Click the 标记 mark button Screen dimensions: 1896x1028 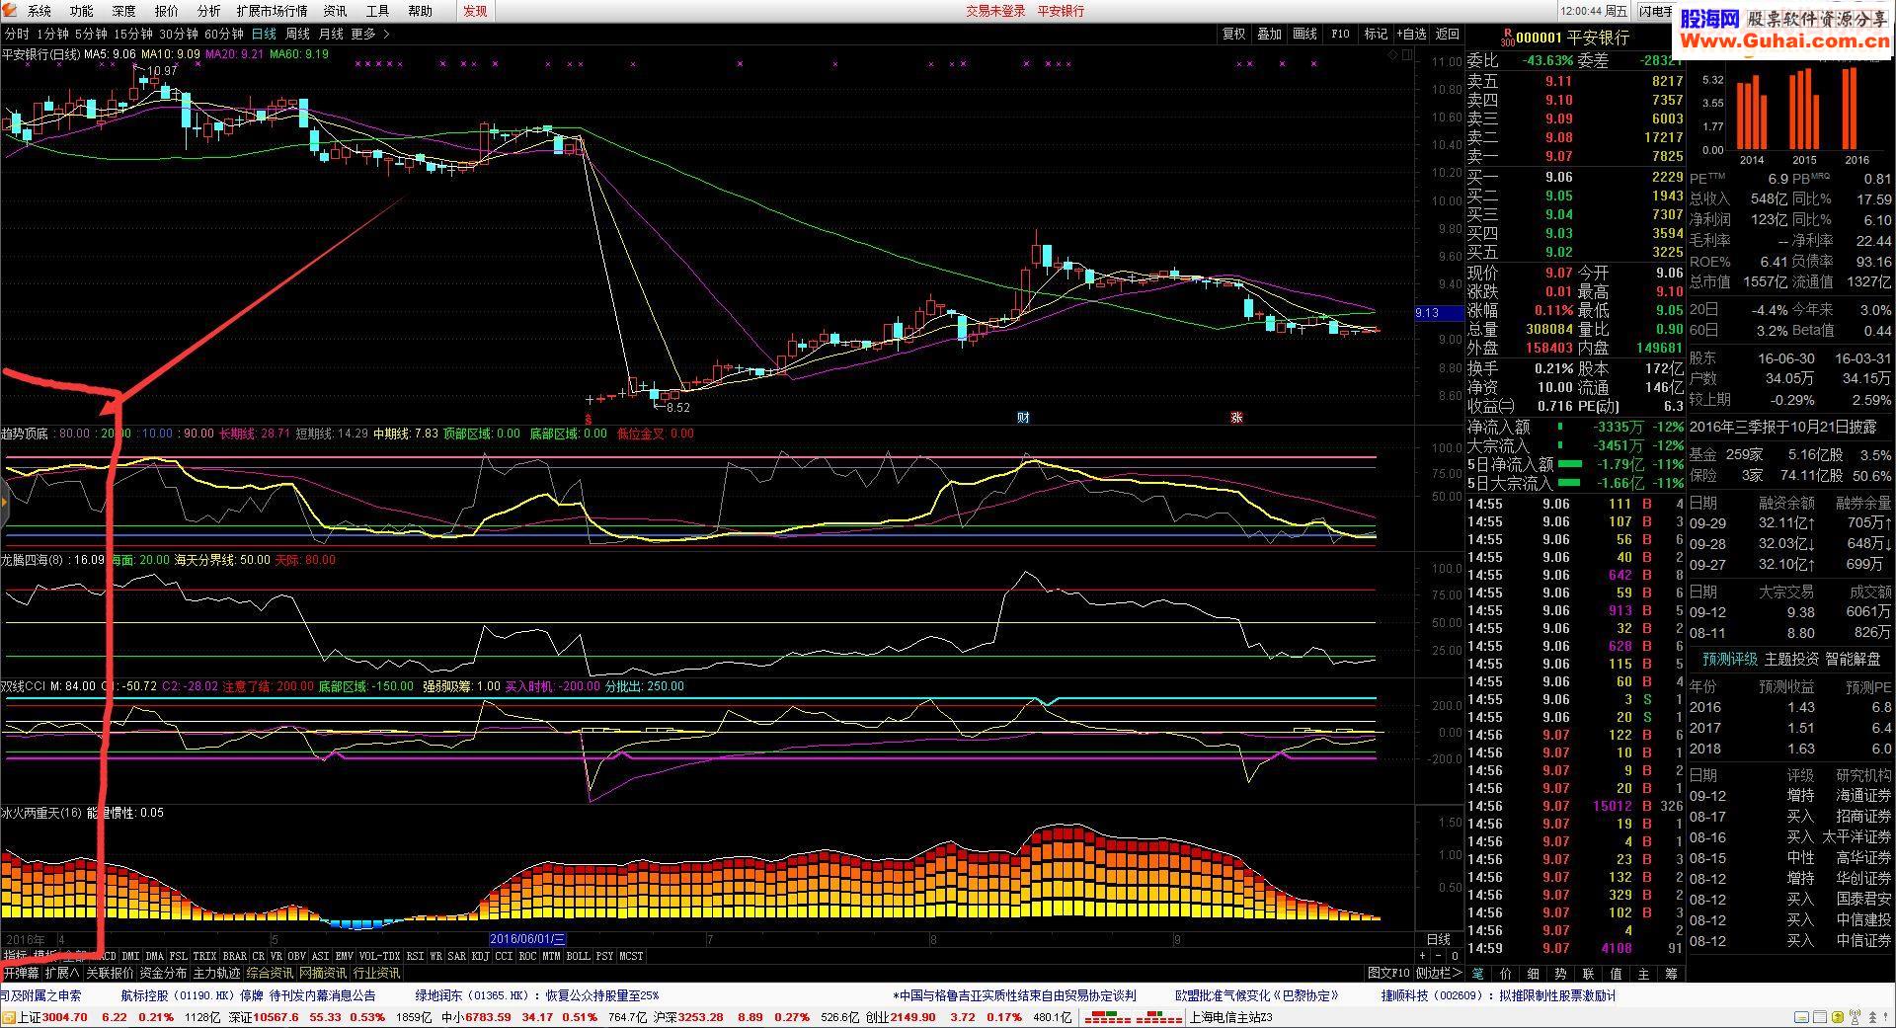[x=1376, y=34]
